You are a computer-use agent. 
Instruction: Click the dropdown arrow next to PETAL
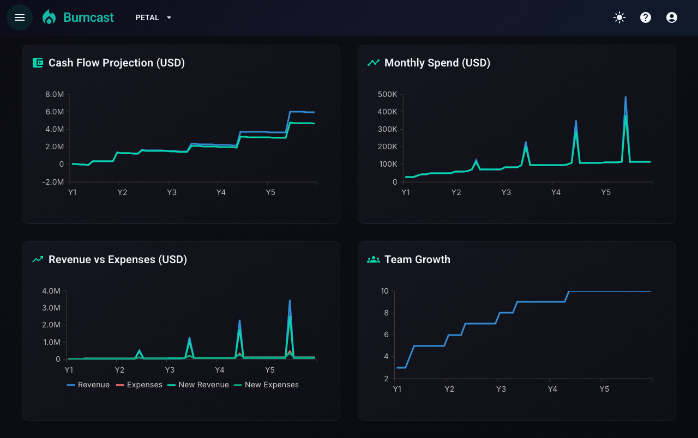click(169, 17)
